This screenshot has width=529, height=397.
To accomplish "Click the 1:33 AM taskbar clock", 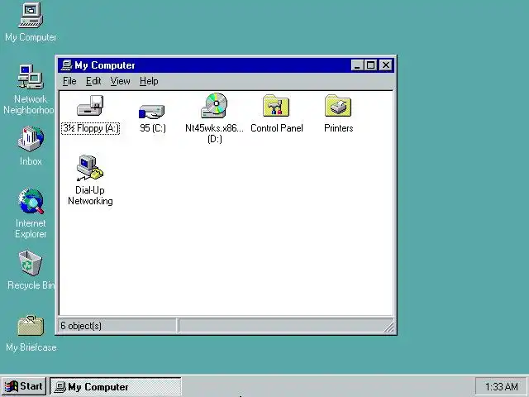I will point(502,386).
